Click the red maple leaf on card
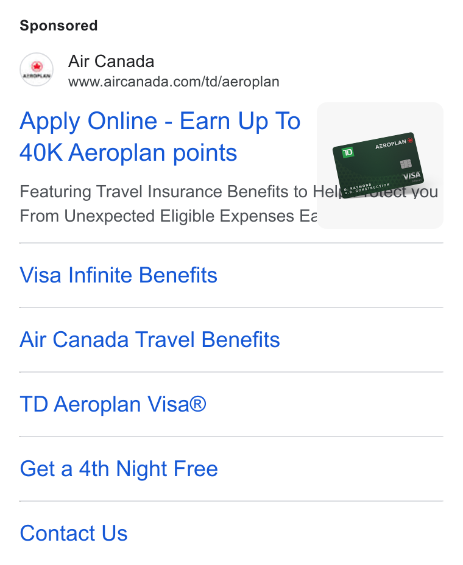Viewport: 463px width, 565px height. click(x=411, y=140)
